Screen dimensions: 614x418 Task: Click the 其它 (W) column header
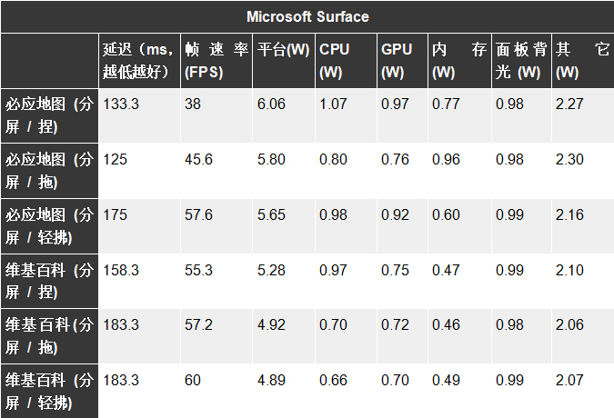[582, 60]
